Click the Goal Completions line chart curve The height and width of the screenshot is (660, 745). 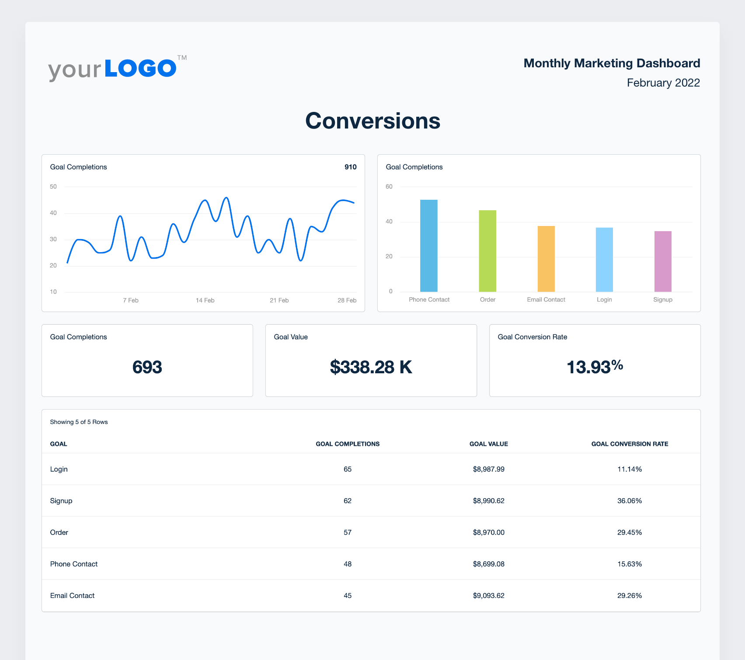(x=210, y=229)
